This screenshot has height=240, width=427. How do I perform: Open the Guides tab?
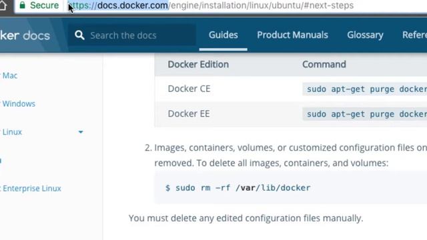[224, 35]
